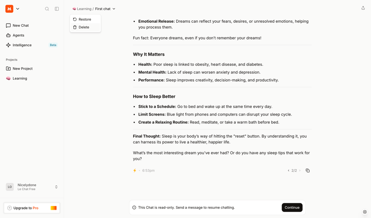
Task: Click the share icon at top right
Action: pos(363,8)
